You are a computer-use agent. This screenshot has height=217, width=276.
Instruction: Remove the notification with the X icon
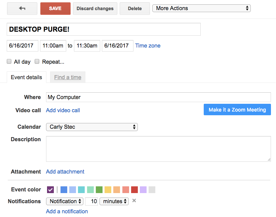(134, 201)
